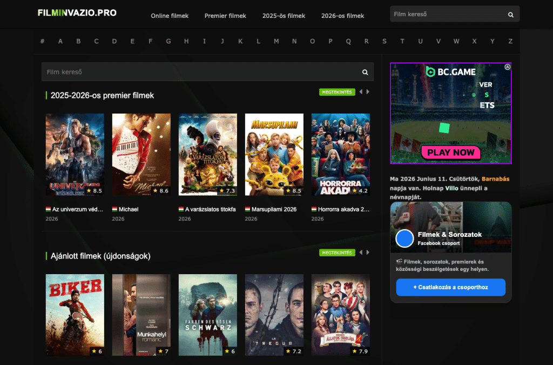The image size is (553, 365).
Task: Open the Munkahelyi románc poster
Action: (x=141, y=315)
